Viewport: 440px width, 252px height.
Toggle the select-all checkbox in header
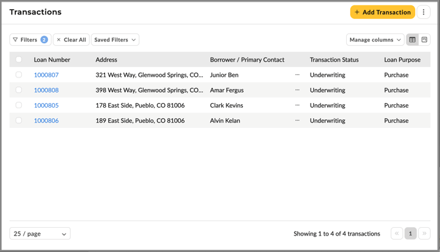18,60
